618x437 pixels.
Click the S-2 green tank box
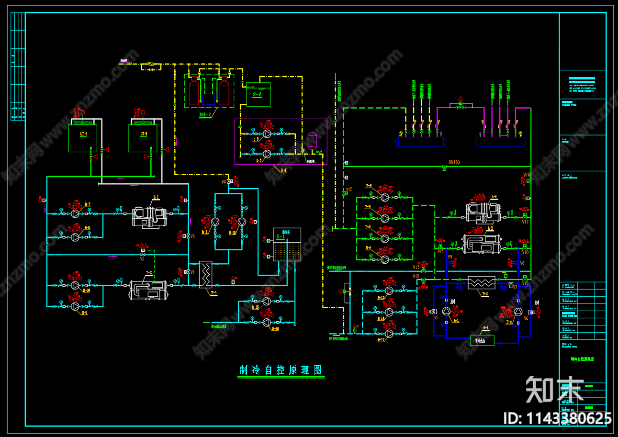258,94
